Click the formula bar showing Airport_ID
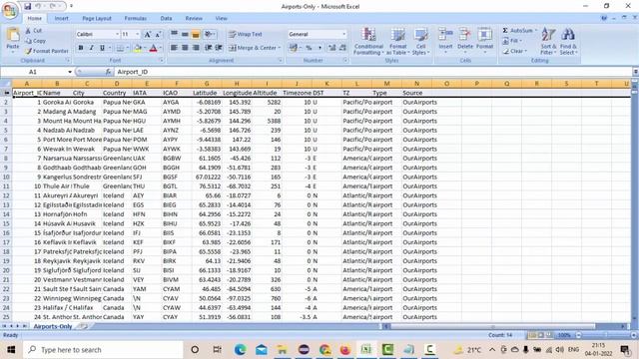Image resolution: width=639 pixels, height=359 pixels. point(372,72)
